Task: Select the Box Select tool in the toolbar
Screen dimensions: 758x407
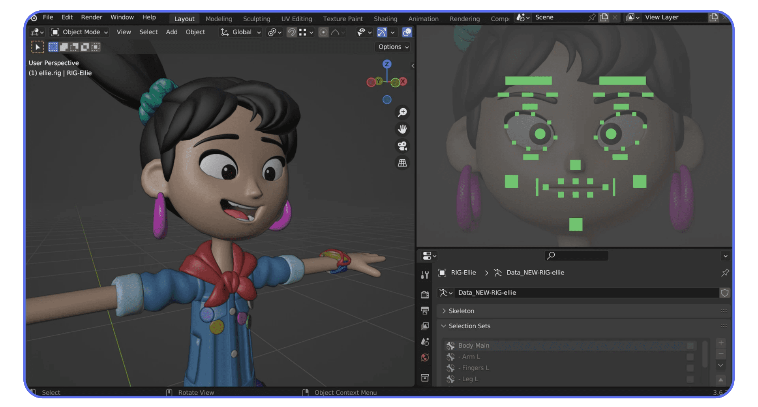Action: [x=38, y=47]
